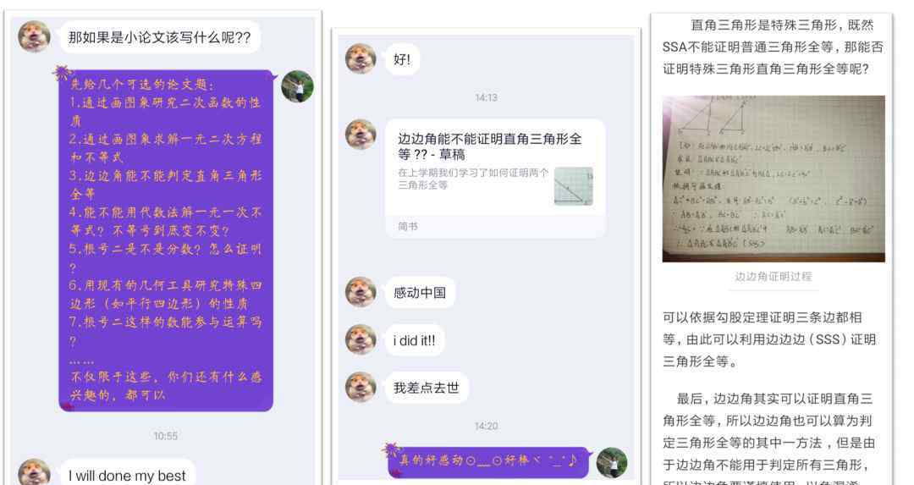This screenshot has width=914, height=485.
Task: Select the 我差点去世 chat bubble
Action: coord(426,388)
